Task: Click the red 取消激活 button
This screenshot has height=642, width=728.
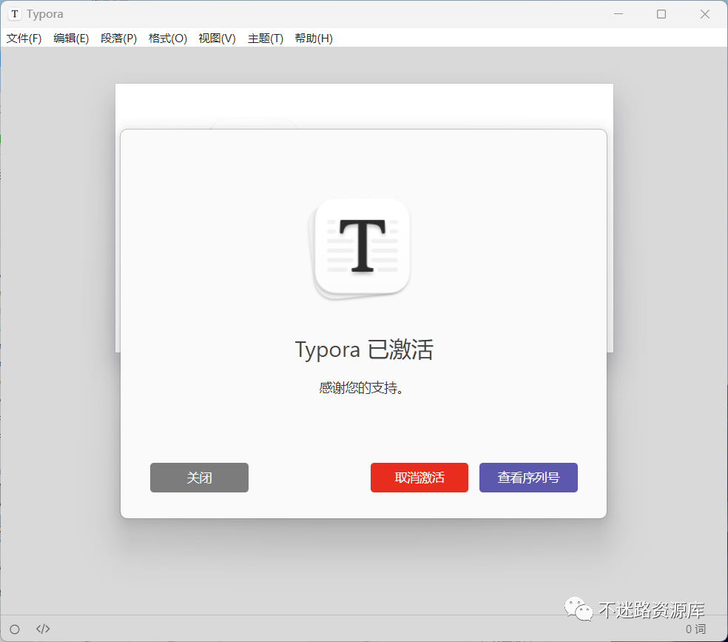Action: [x=419, y=477]
